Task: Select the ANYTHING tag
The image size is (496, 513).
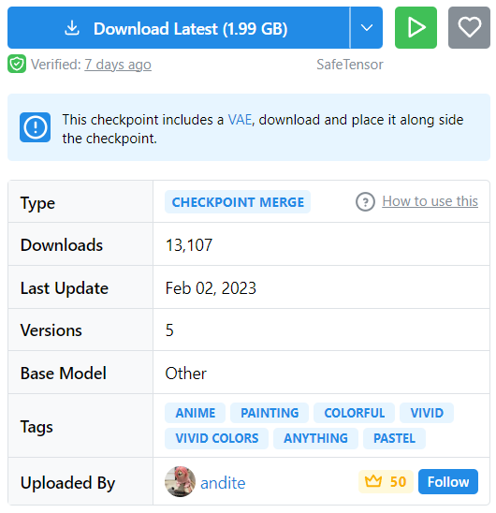Action: tap(315, 438)
